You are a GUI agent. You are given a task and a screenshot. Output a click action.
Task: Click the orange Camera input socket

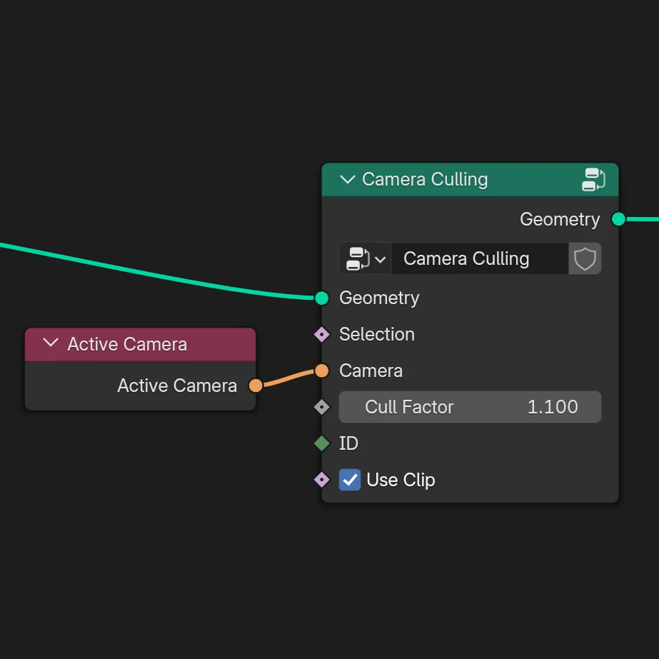pyautogui.click(x=322, y=371)
